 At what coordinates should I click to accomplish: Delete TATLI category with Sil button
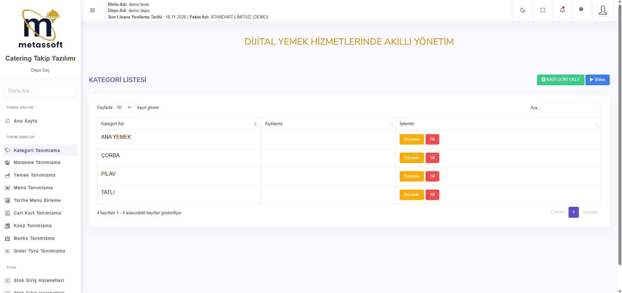[x=432, y=195]
